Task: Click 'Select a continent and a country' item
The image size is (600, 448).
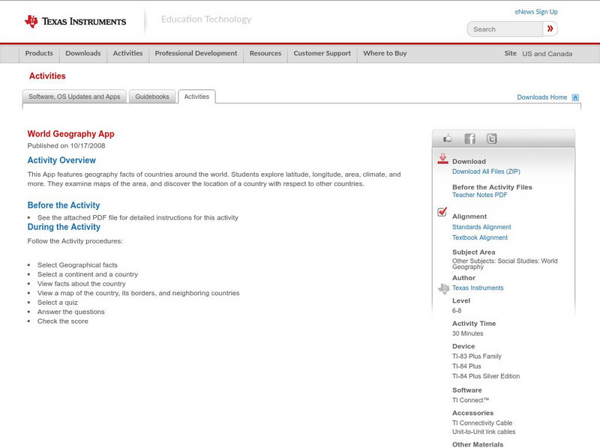Action: point(88,274)
